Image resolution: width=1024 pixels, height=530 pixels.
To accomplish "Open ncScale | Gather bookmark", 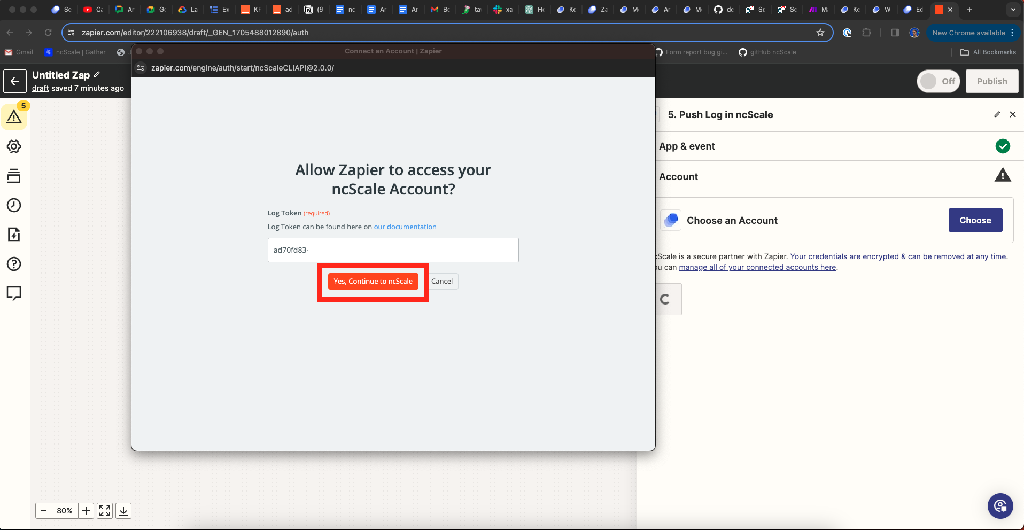I will coord(75,52).
